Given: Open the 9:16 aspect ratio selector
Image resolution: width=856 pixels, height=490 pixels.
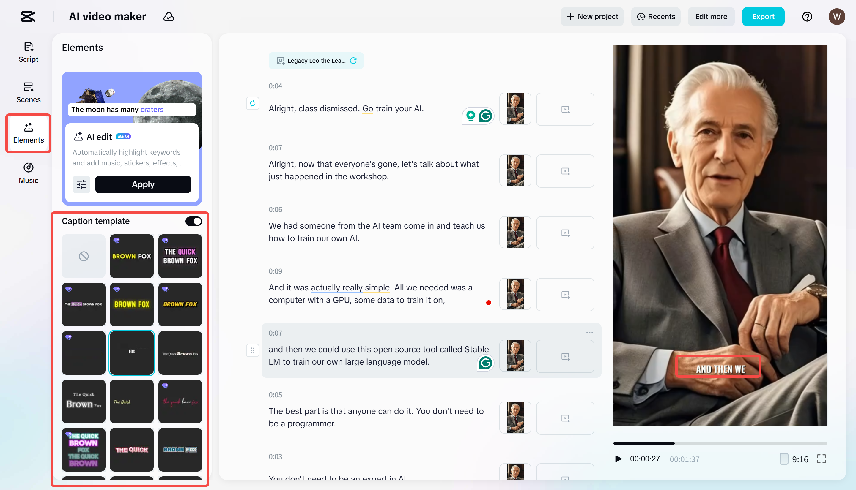Looking at the screenshot, I should click(x=794, y=459).
